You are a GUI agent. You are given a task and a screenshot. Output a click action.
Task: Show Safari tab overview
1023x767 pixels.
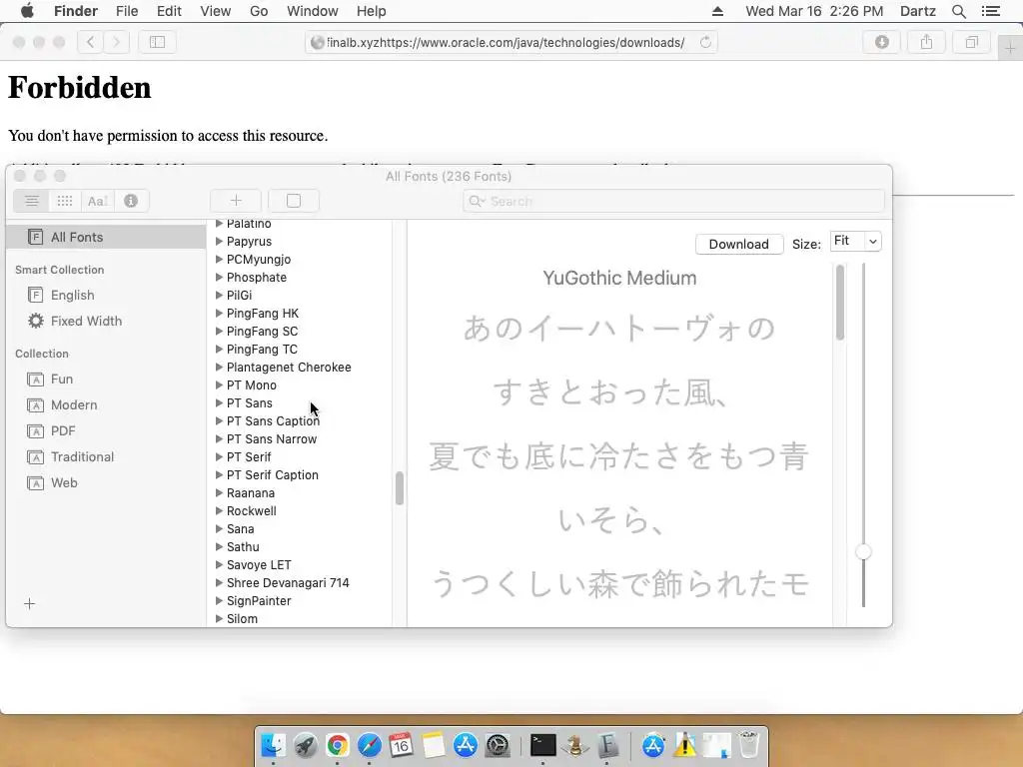pos(971,42)
